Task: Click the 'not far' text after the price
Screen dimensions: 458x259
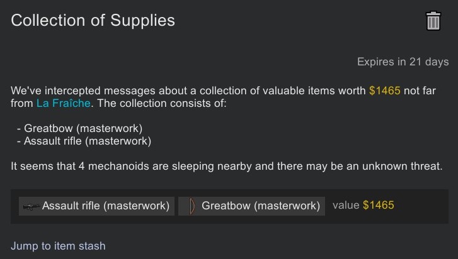Action: 420,91
